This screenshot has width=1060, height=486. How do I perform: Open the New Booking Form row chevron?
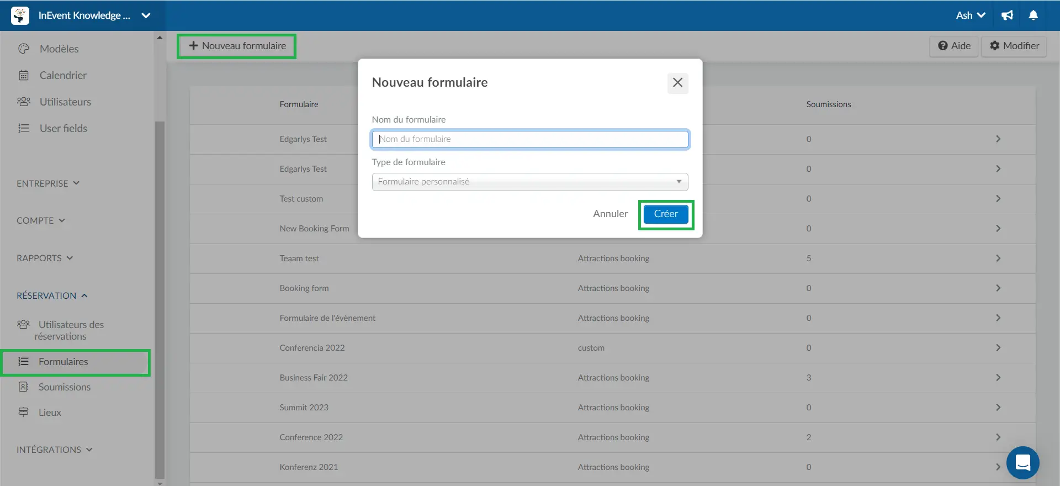[x=998, y=229]
